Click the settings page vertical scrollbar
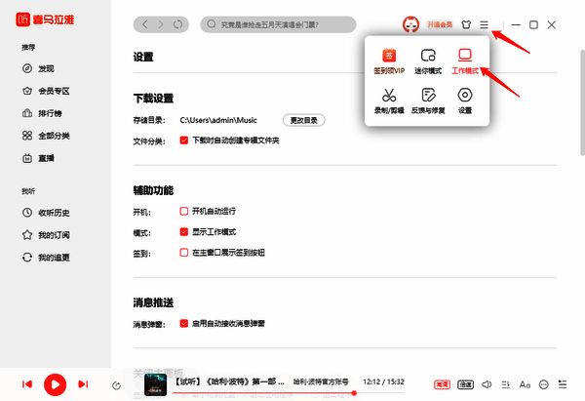Image resolution: width=585 pixels, height=401 pixels. 583,102
